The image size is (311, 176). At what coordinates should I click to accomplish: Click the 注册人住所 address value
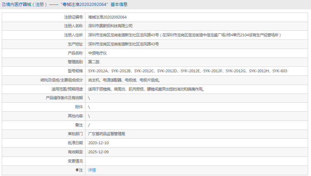pyautogui.click(x=185, y=35)
